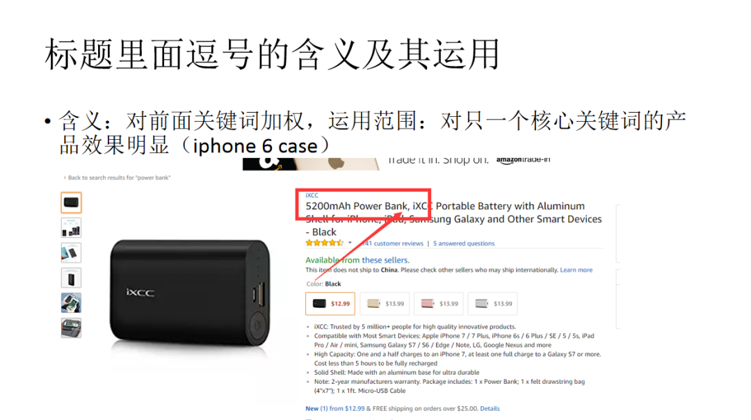Go back to power bank search results
Viewport: 751px width, 420px height.
click(x=117, y=178)
